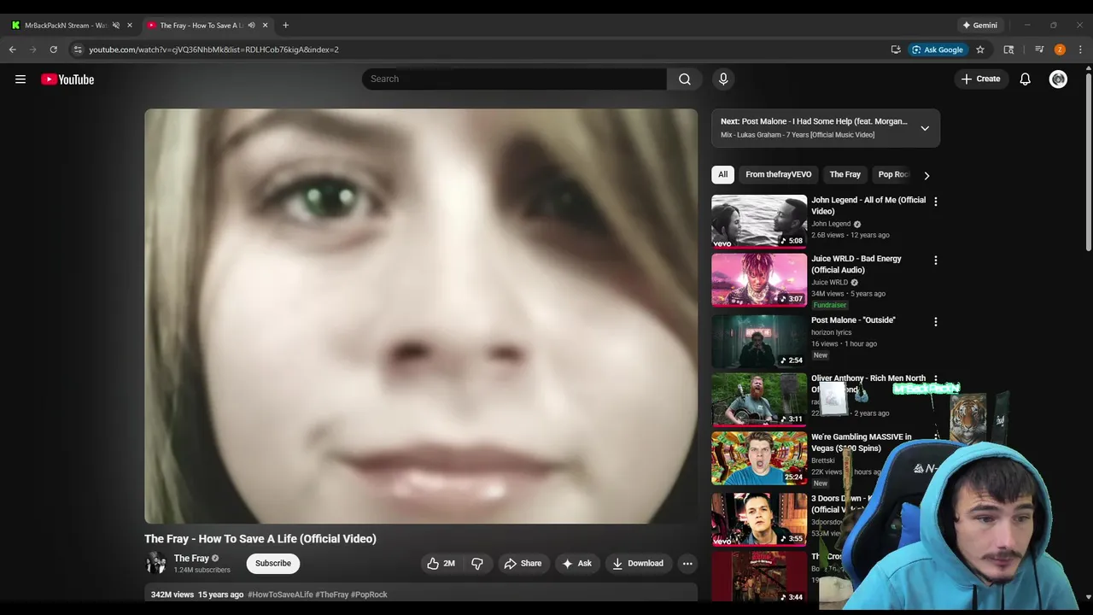The width and height of the screenshot is (1093, 615).
Task: Click the address bar URL
Action: click(x=213, y=50)
